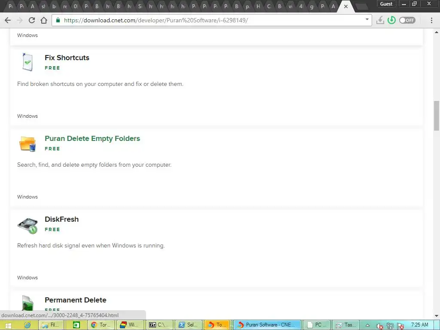The height and width of the screenshot is (330, 440).
Task: Show hidden system tray icons
Action: [x=367, y=325]
